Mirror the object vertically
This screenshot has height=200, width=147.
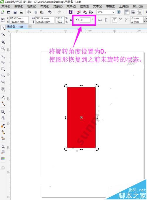[106, 20]
